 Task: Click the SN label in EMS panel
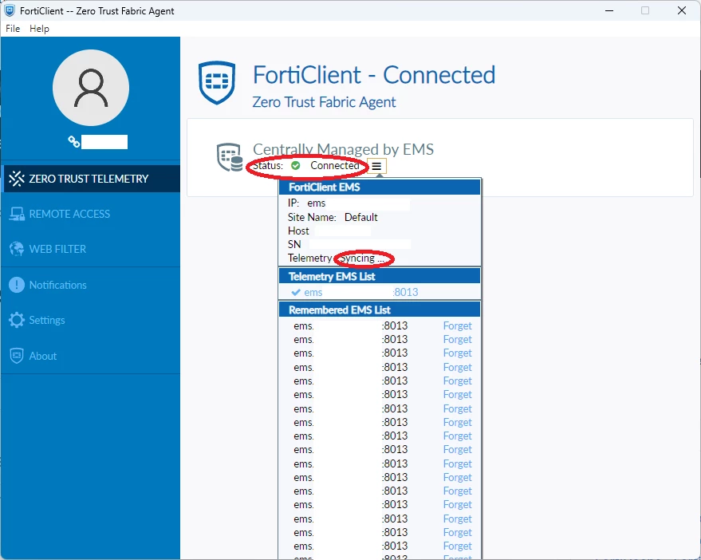pyautogui.click(x=294, y=244)
